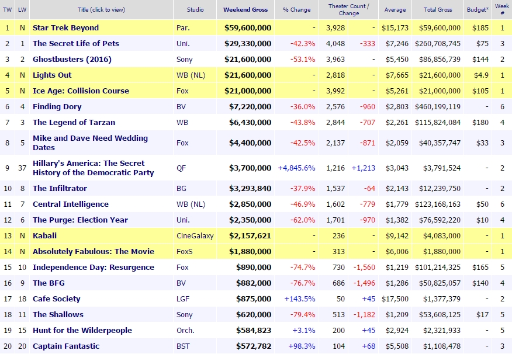The image size is (512, 354).
Task: Open The Secret Life of Pets link
Action: [x=76, y=43]
